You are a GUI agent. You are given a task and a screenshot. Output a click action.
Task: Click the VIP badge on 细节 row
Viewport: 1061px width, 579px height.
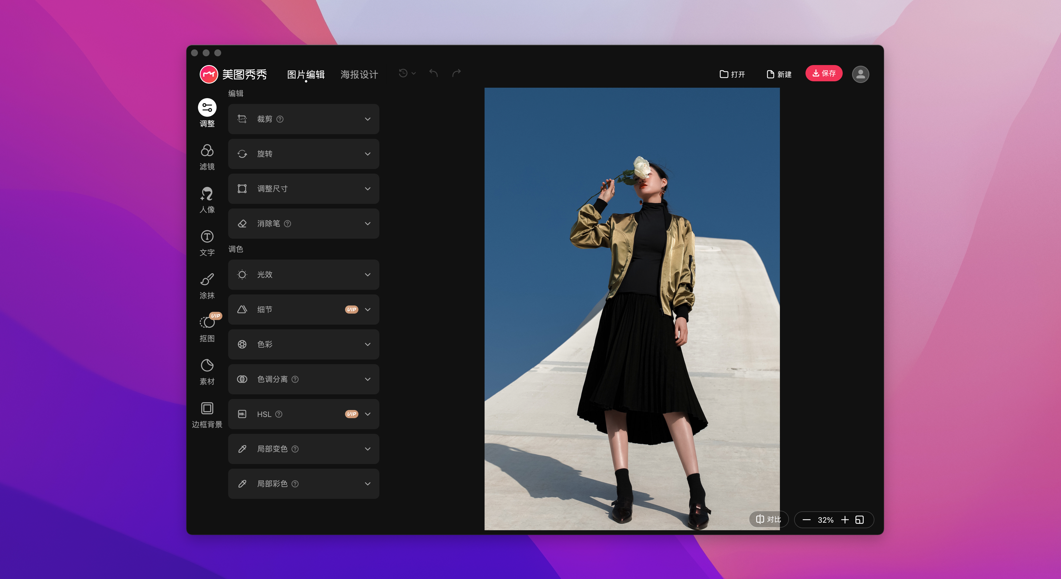(351, 310)
